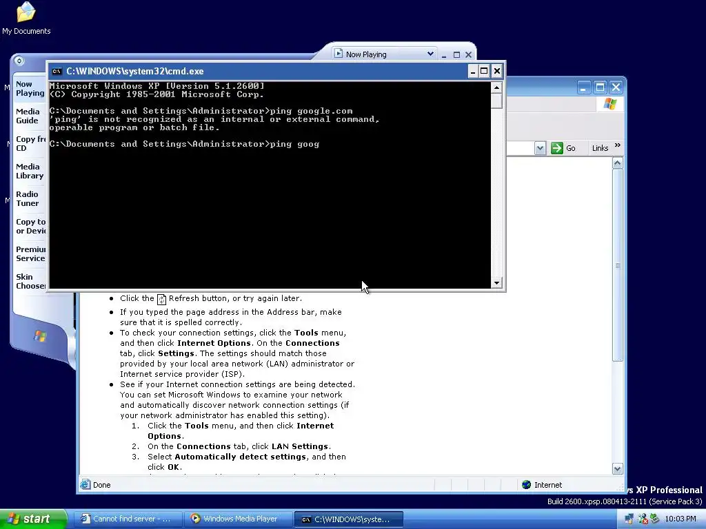Open the My Documents desktop icon
The height and width of the screenshot is (529, 706).
[26, 18]
